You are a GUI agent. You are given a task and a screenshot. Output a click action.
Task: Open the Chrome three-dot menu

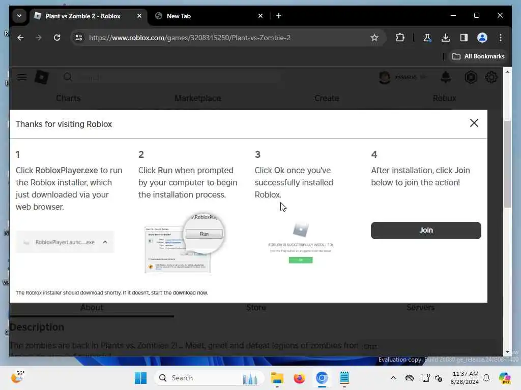[x=501, y=38]
